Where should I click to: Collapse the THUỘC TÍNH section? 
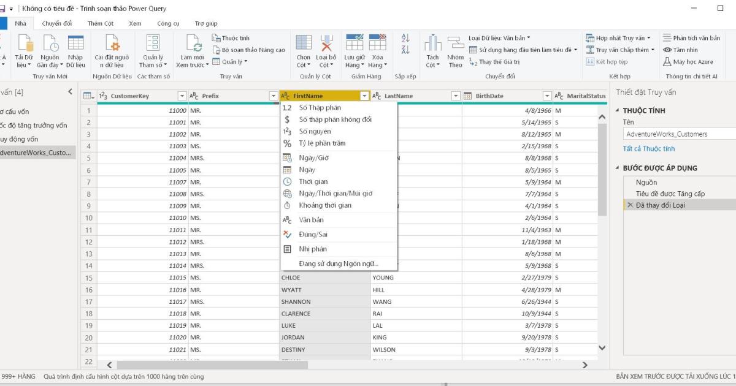coord(618,111)
